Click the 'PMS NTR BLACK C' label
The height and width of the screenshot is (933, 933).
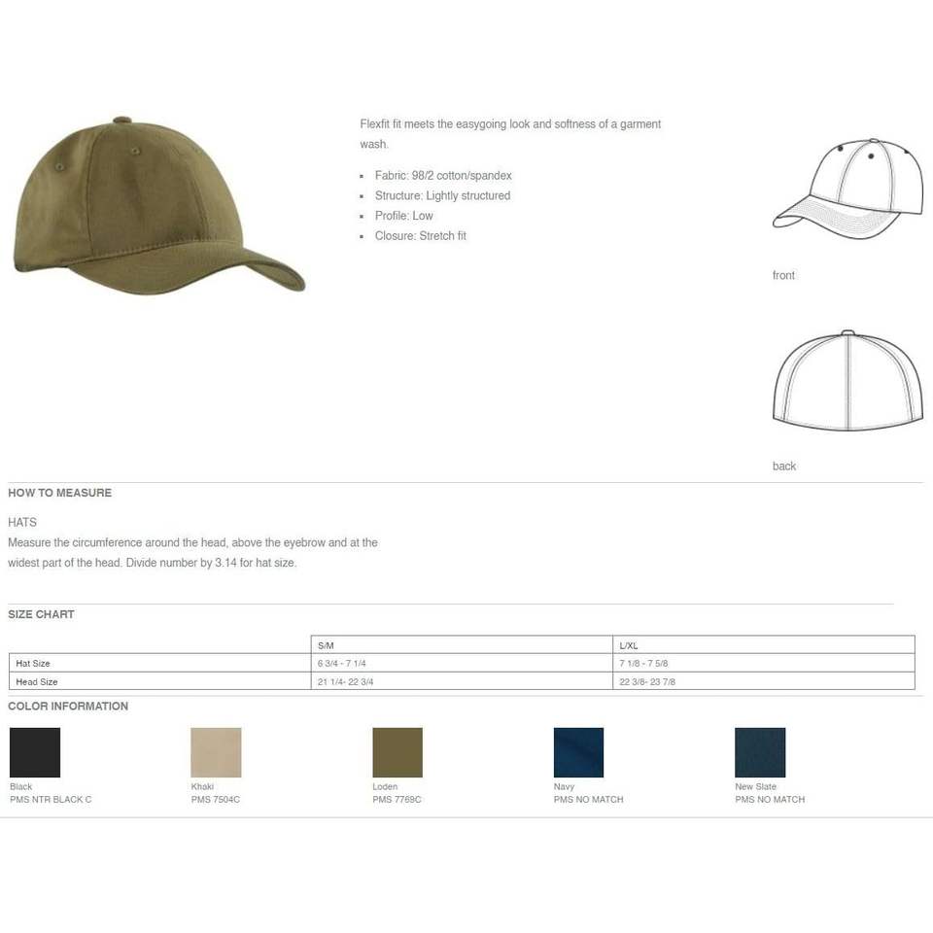click(x=51, y=799)
